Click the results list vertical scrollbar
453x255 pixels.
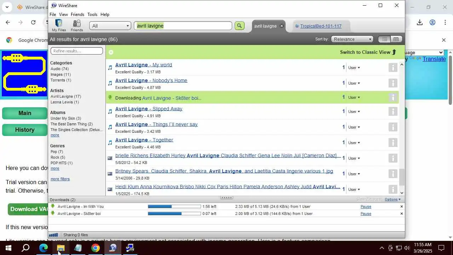[x=402, y=177]
